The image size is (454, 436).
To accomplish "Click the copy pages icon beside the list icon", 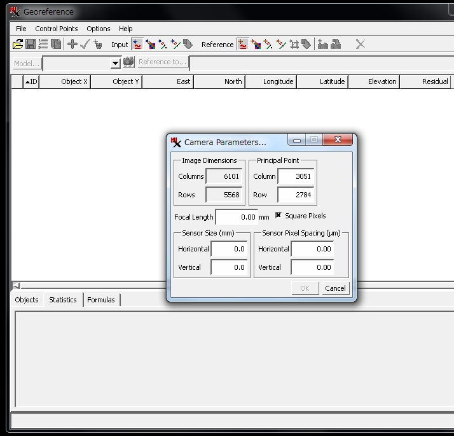I will (56, 45).
